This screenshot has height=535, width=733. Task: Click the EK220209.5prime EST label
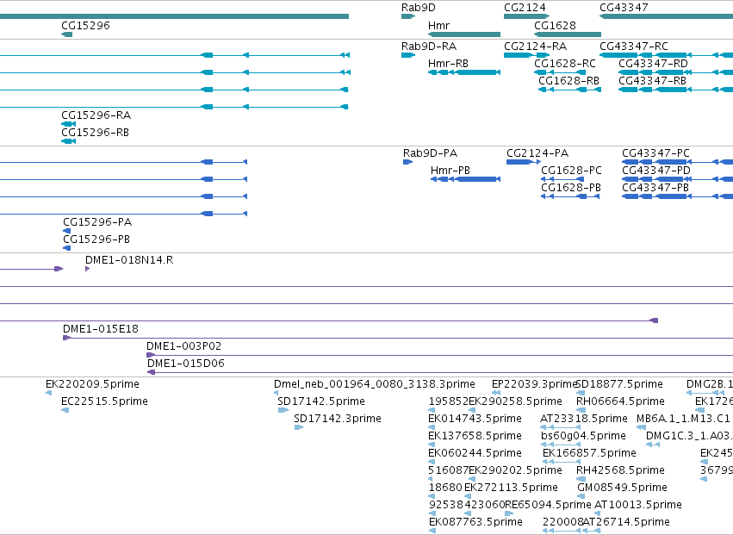coord(92,384)
